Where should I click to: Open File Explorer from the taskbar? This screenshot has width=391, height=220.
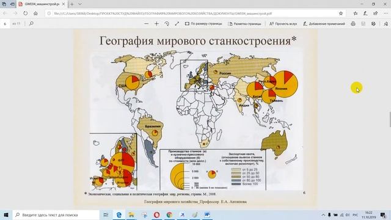coord(131,215)
